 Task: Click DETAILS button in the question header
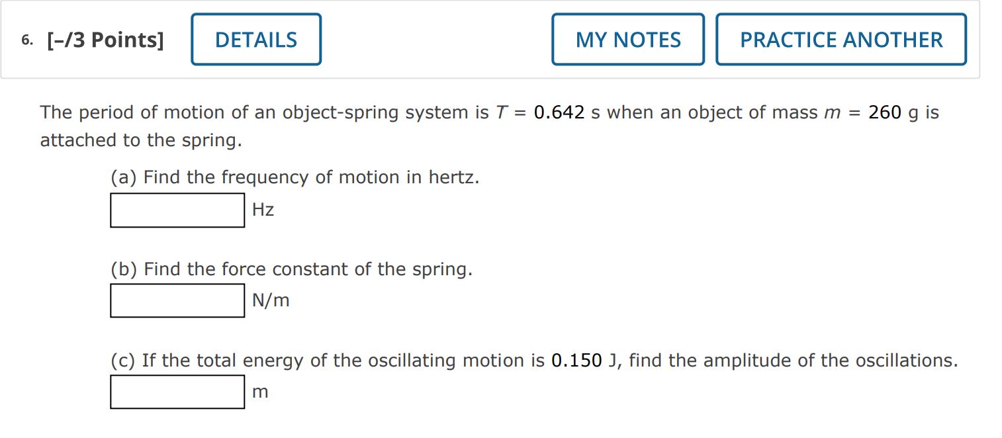click(256, 39)
